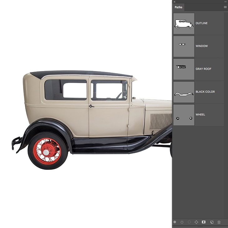
Task: Open the Paths panel options menu
Action: (225, 7)
